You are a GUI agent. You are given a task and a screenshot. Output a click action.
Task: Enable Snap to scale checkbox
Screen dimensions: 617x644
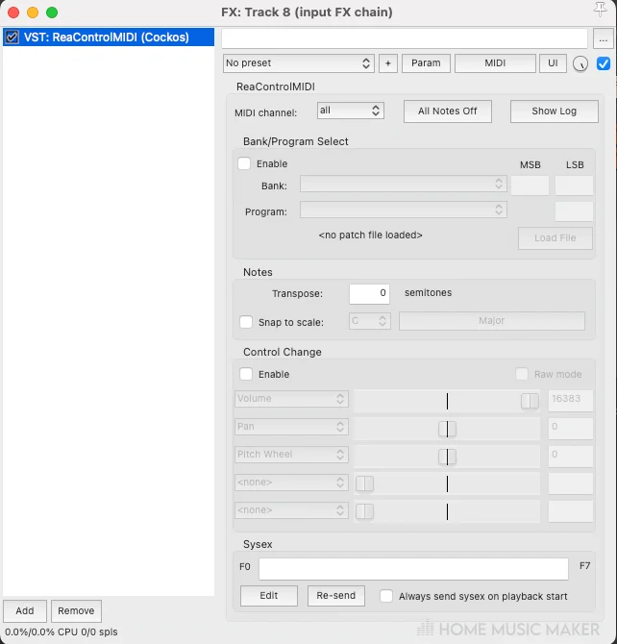[x=246, y=322]
